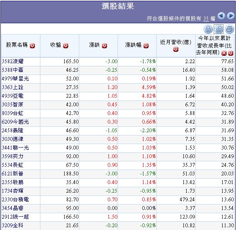
Task: Open stock 3363上詮
Action: (x=13, y=87)
